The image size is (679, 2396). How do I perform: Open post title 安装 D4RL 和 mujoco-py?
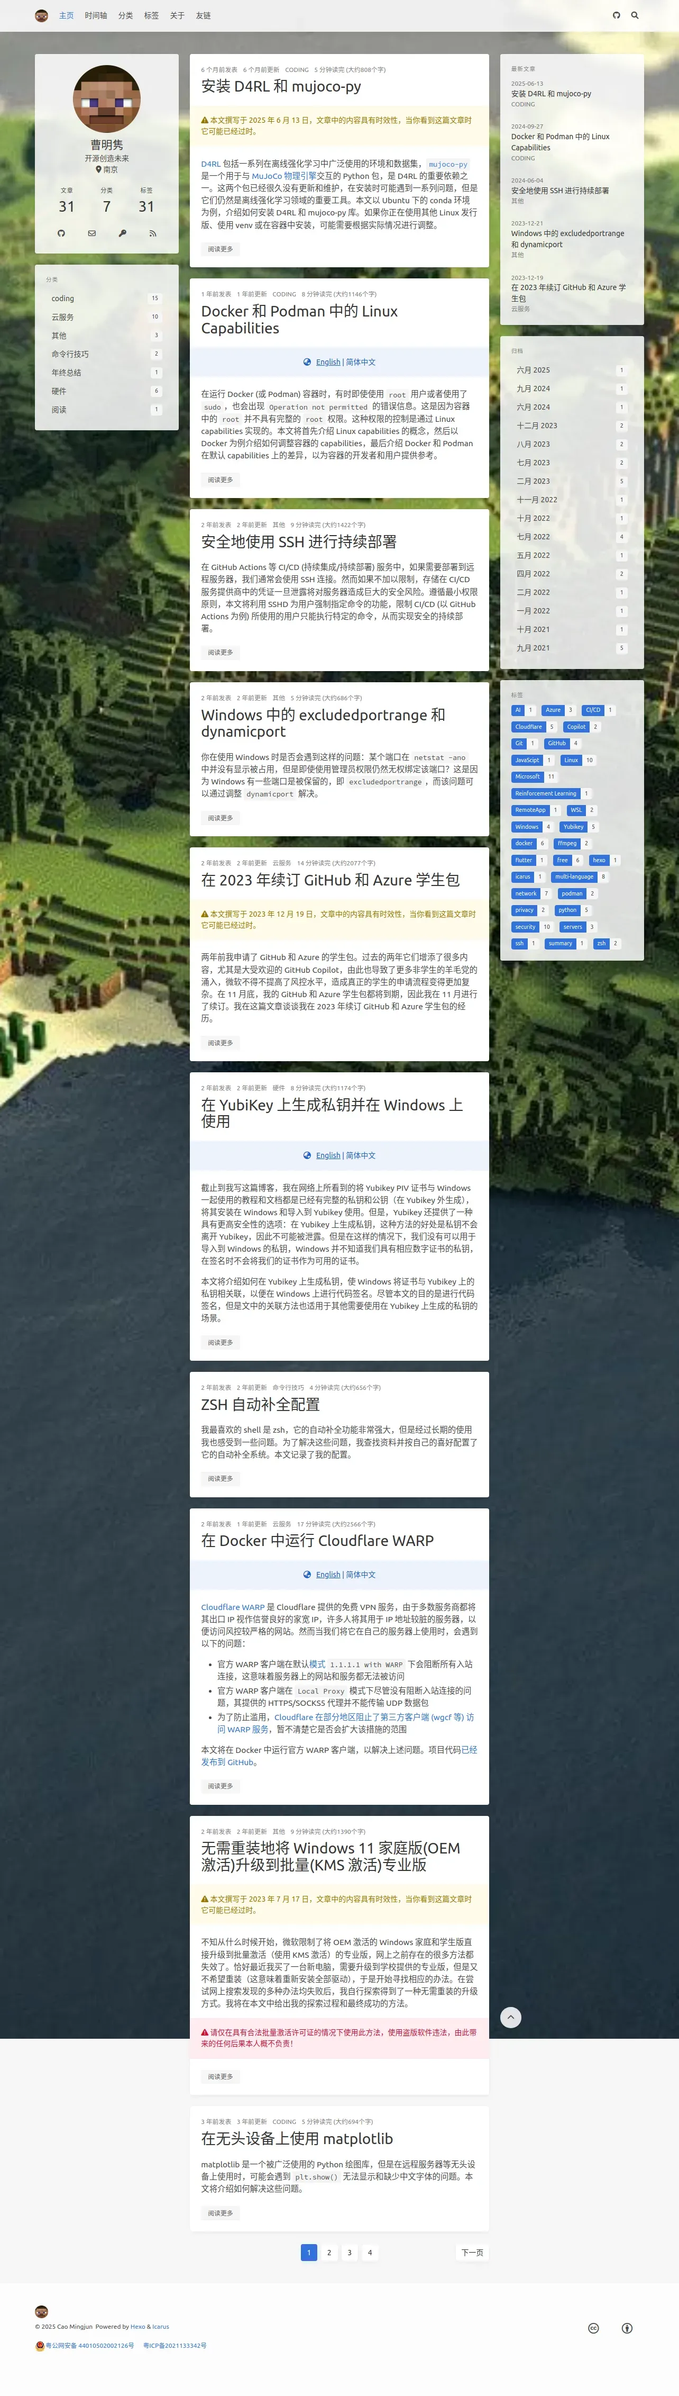click(x=281, y=86)
